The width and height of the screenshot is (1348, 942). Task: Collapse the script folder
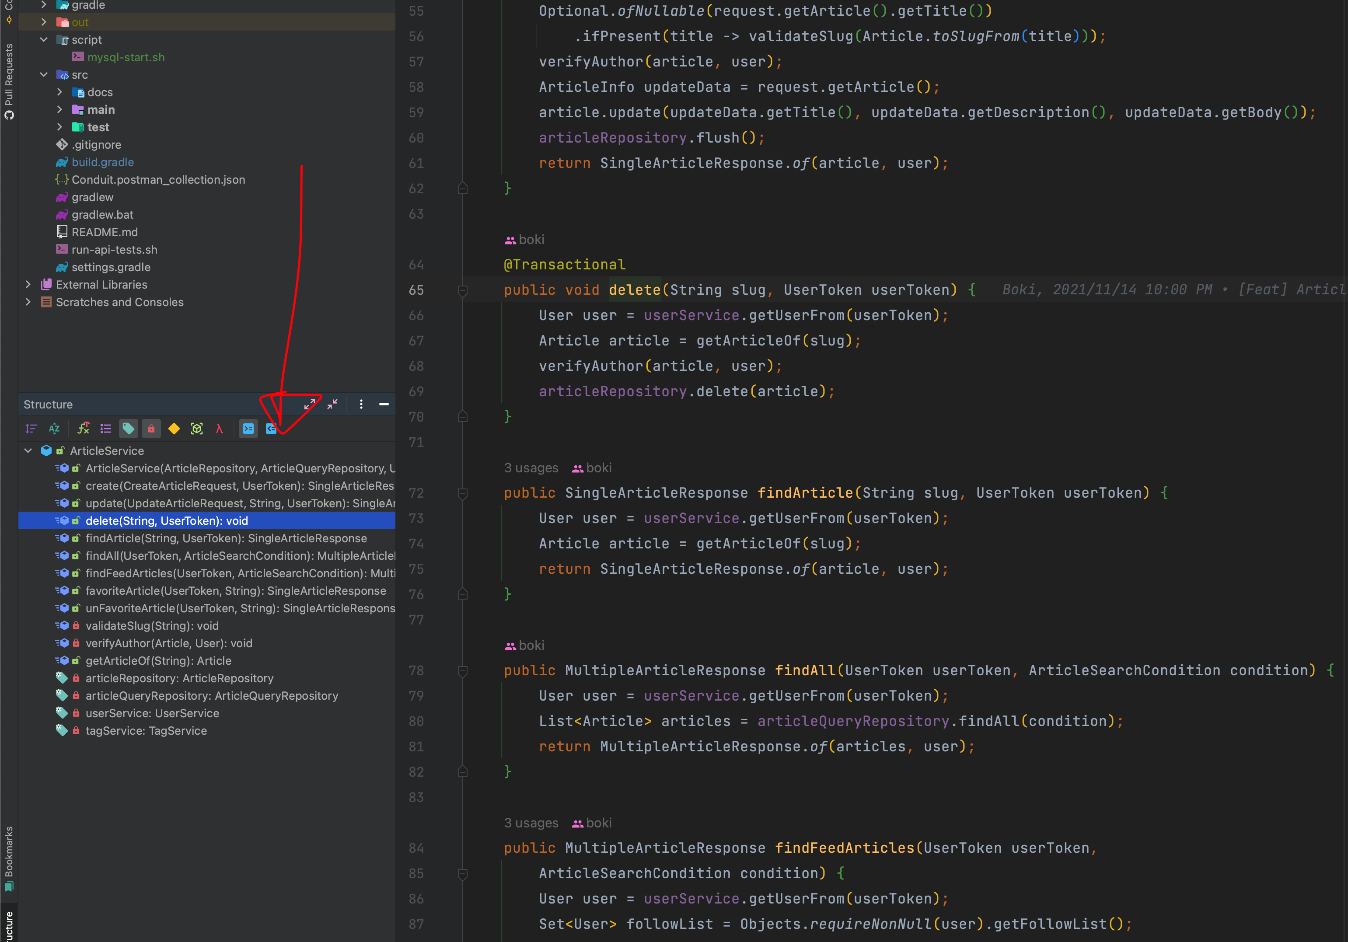44,40
